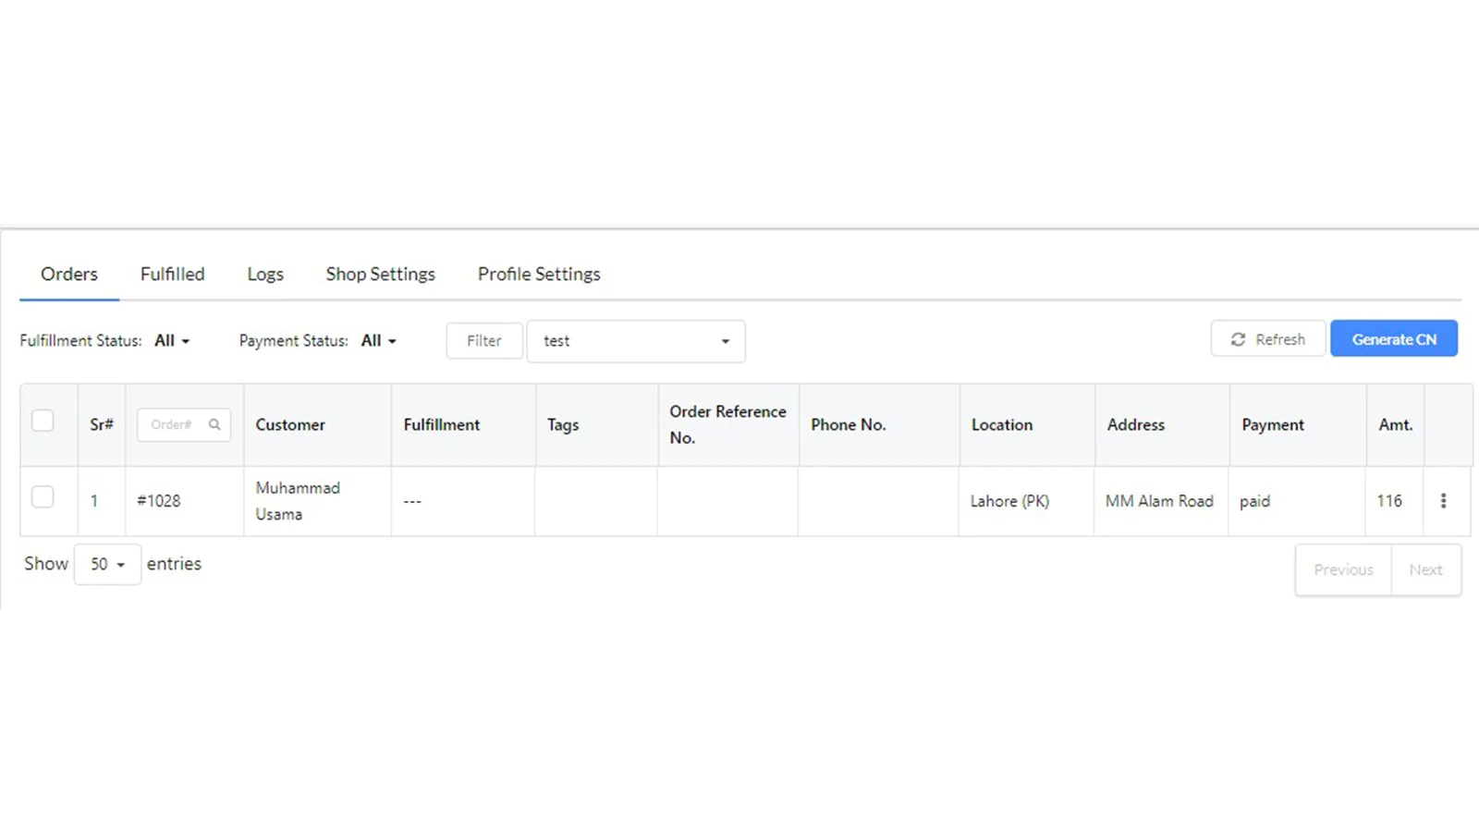
Task: Expand the test filter combo box
Action: tap(636, 341)
